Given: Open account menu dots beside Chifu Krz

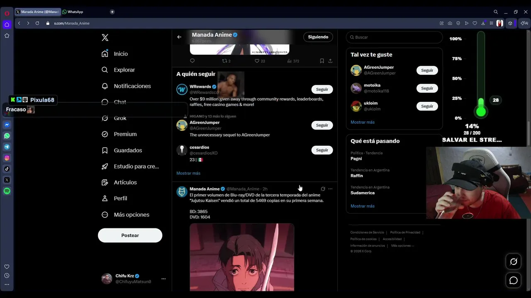Looking at the screenshot, I should pyautogui.click(x=163, y=279).
